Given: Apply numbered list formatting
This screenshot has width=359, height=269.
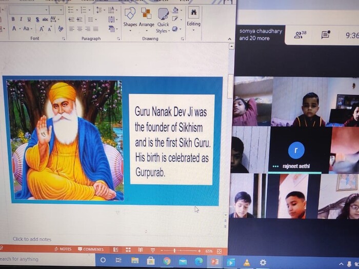Looking at the screenshot, I should pyautogui.click(x=83, y=10).
